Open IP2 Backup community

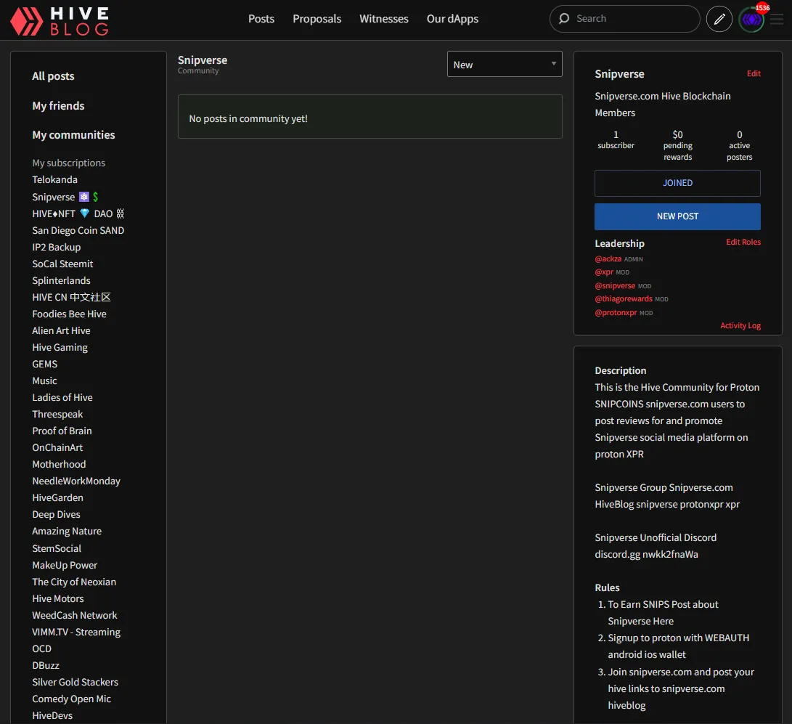pyautogui.click(x=56, y=247)
